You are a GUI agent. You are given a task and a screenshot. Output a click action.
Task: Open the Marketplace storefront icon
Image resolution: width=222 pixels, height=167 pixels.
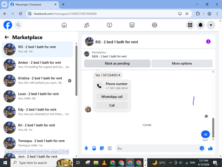click(132, 25)
